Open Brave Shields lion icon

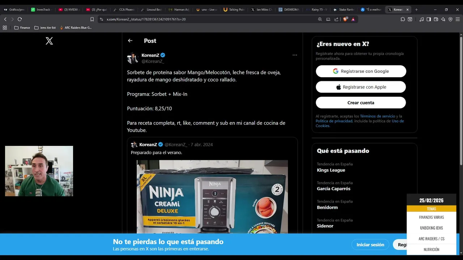click(x=345, y=19)
